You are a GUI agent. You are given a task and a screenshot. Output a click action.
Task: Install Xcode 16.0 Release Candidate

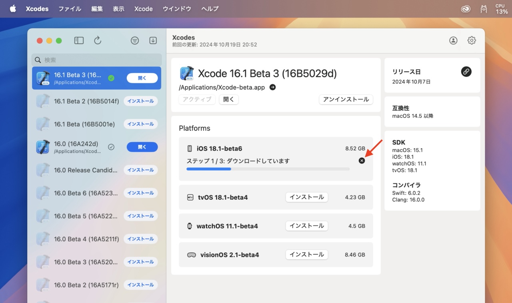tap(140, 170)
